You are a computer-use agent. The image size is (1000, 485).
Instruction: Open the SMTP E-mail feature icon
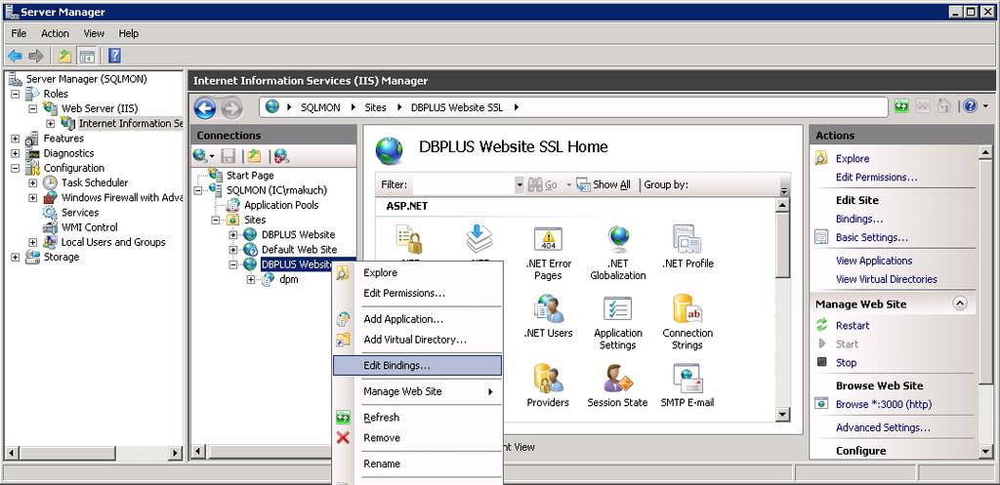point(687,378)
